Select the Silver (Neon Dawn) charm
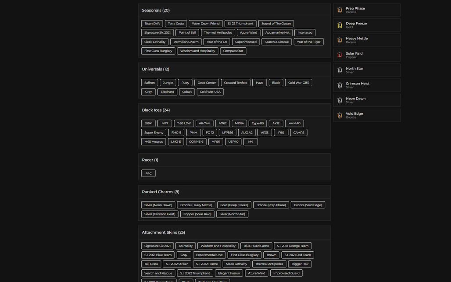The image size is (451, 282). click(x=158, y=205)
